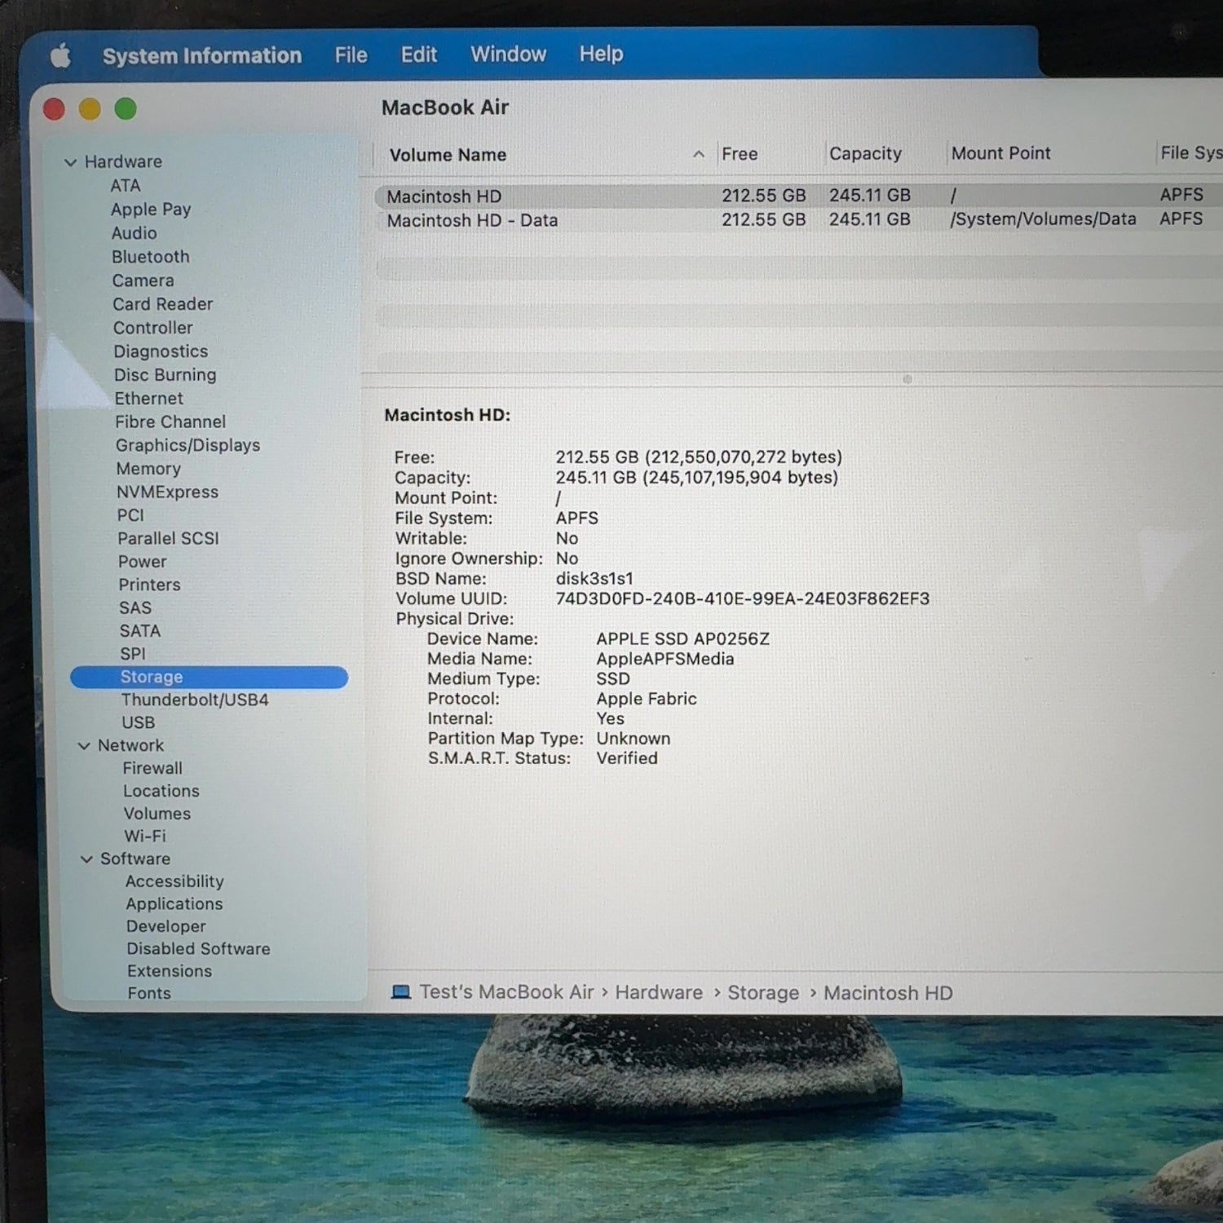Open the Help menu
The width and height of the screenshot is (1223, 1223).
point(601,54)
